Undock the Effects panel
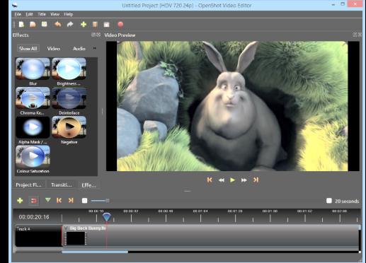The width and height of the screenshot is (366, 263). (x=93, y=35)
